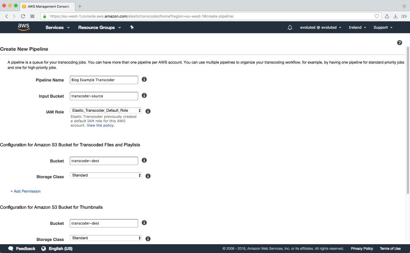Open the Resource Groups menu
This screenshot has height=253, width=410.
pos(99,28)
